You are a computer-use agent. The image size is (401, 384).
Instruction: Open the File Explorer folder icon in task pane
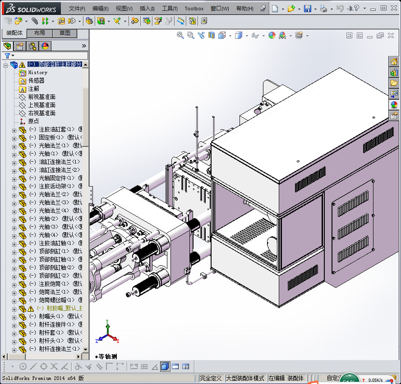coord(394,83)
